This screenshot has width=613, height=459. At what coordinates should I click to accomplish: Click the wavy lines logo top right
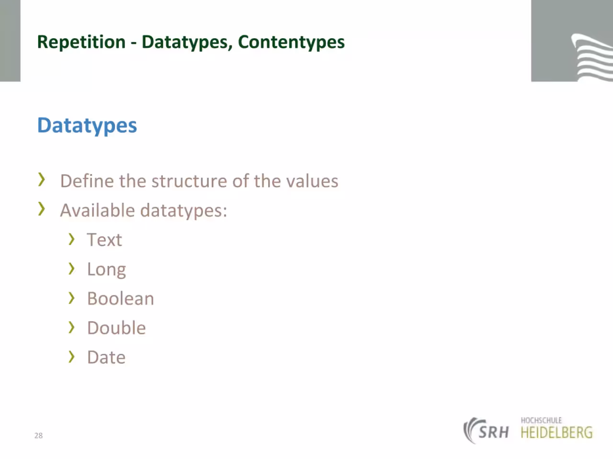tap(592, 57)
